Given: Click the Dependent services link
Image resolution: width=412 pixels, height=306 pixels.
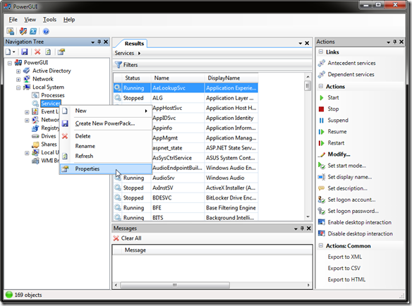Looking at the screenshot, I should coord(351,74).
